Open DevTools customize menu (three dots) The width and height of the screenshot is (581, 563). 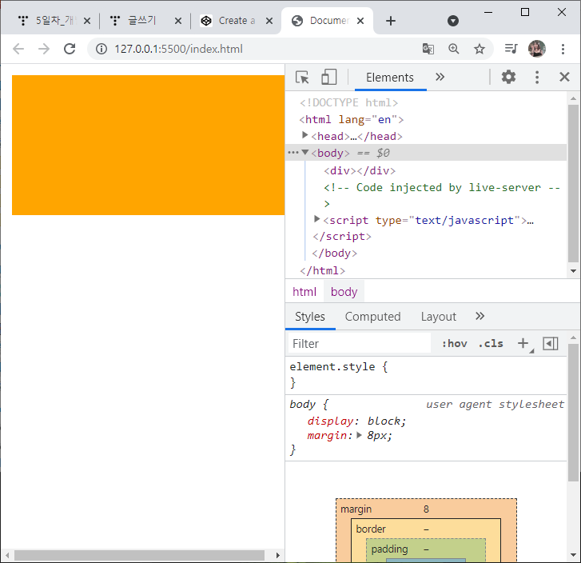pos(537,77)
